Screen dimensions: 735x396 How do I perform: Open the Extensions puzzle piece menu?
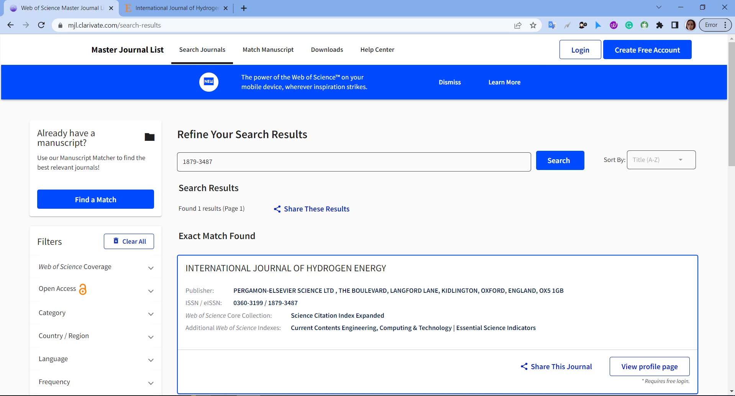pyautogui.click(x=660, y=25)
